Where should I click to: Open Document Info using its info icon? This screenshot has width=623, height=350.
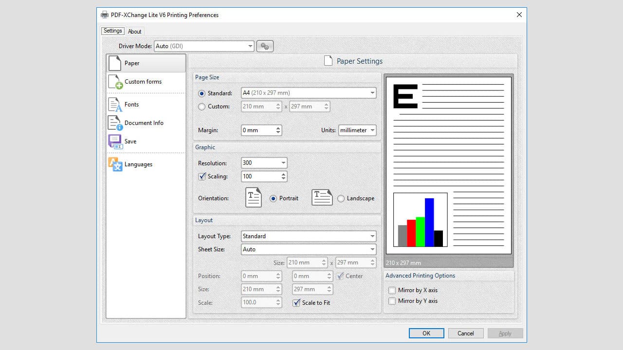coord(115,123)
